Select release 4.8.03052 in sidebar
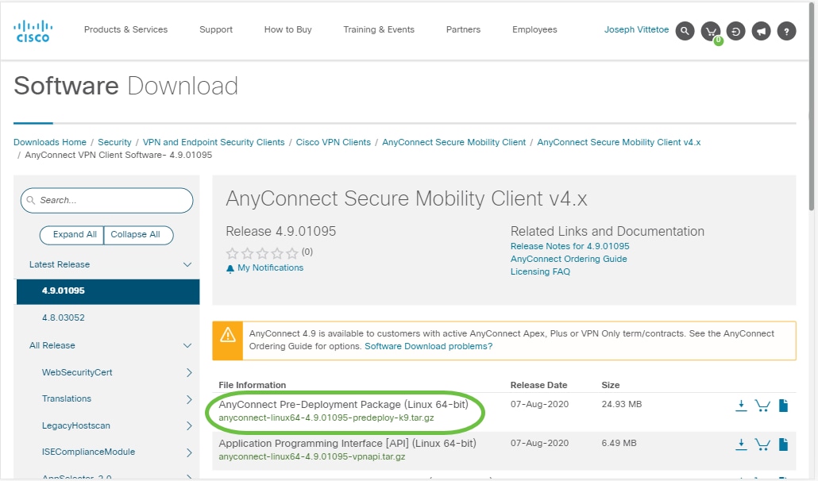 [63, 317]
